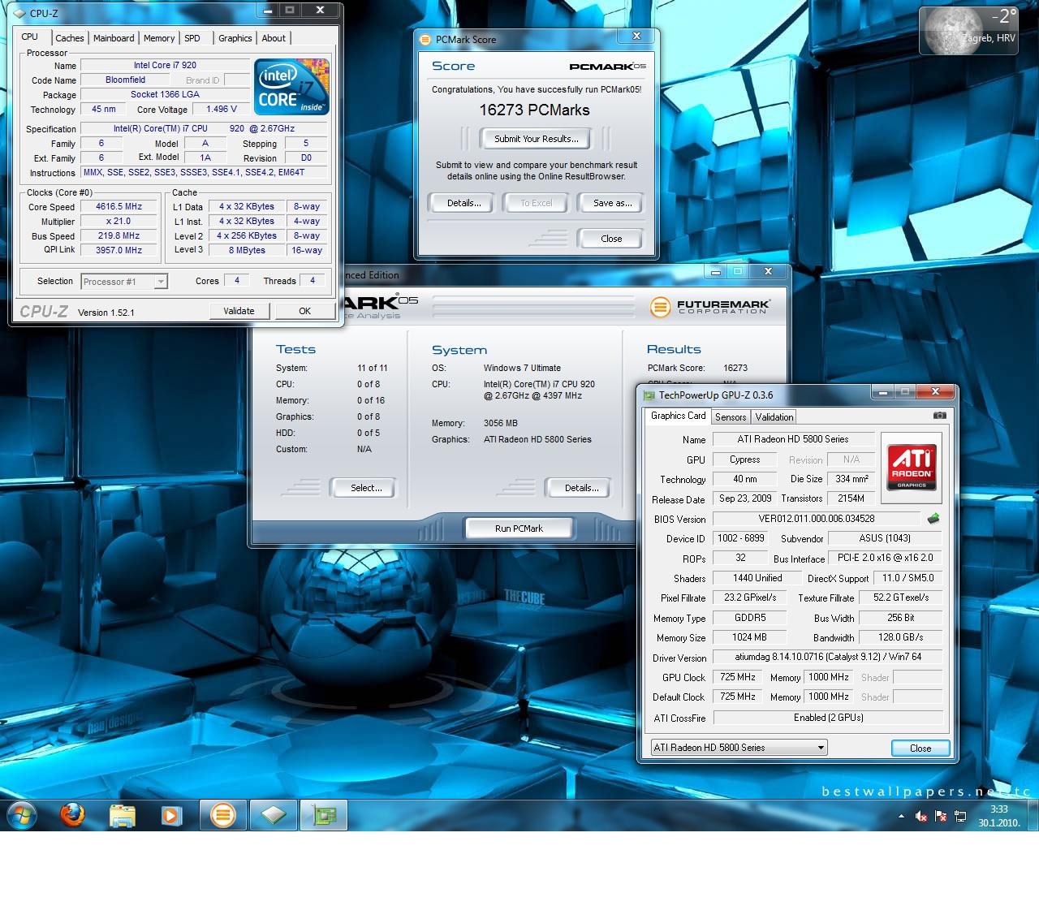Open the About tab in CPU-Z

pos(274,38)
